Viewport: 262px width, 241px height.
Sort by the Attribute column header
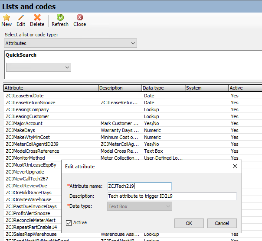pyautogui.click(x=51, y=88)
